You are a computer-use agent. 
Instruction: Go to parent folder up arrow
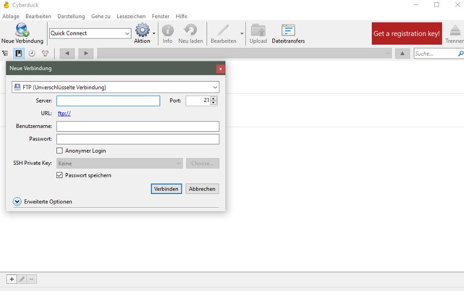[403, 53]
